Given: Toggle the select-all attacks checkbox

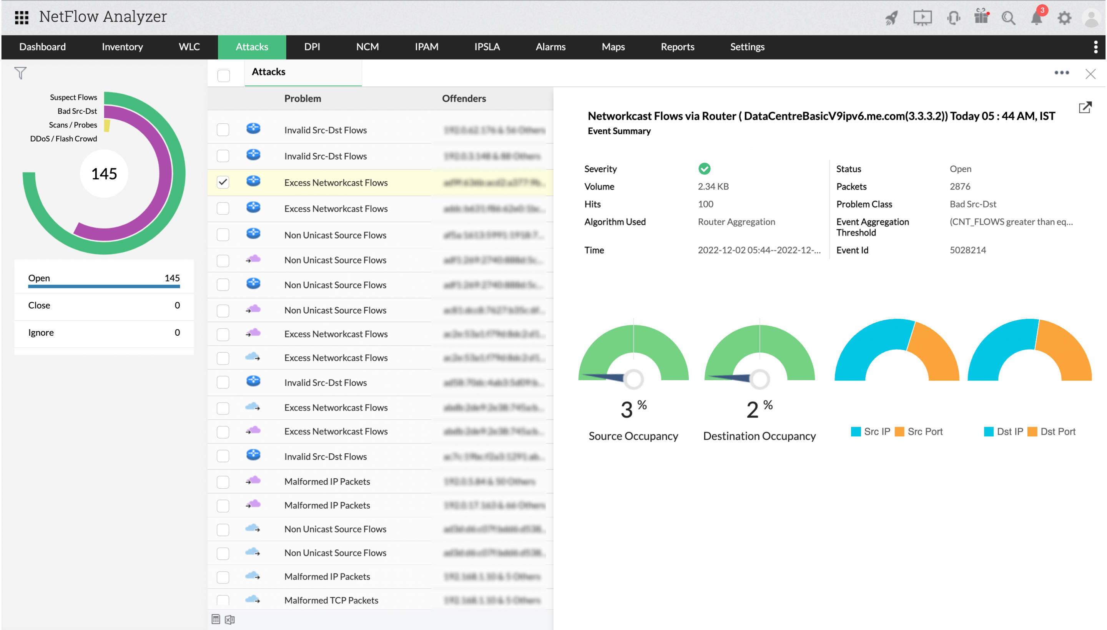Looking at the screenshot, I should (224, 76).
